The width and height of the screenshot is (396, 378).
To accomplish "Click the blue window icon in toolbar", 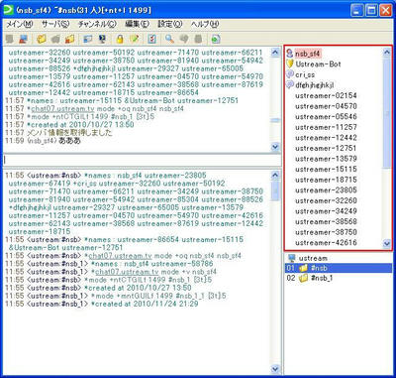I will tap(87, 39).
